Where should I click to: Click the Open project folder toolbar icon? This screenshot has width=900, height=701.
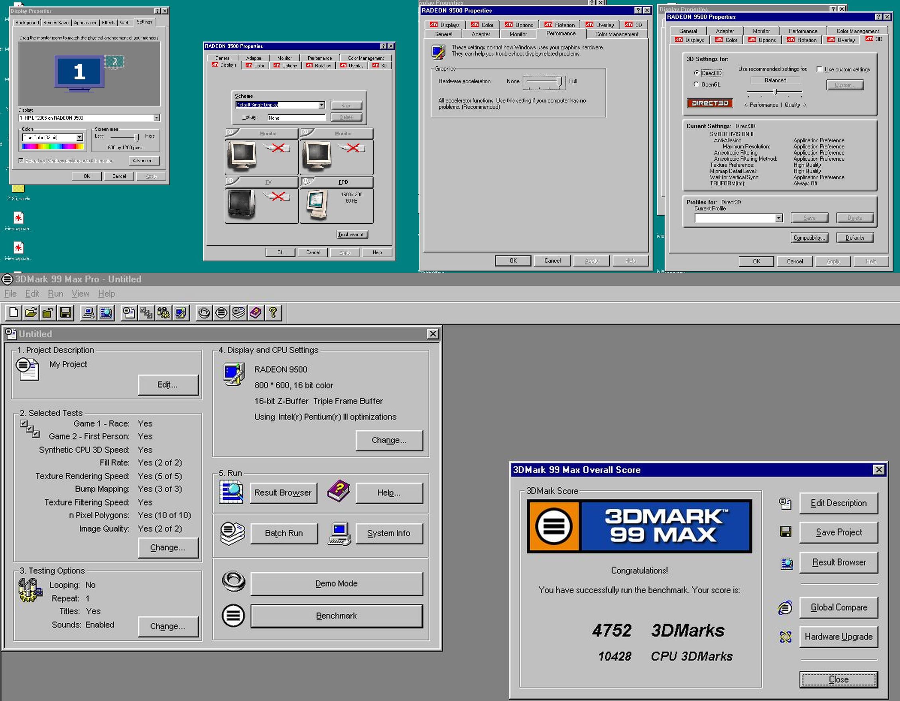31,313
